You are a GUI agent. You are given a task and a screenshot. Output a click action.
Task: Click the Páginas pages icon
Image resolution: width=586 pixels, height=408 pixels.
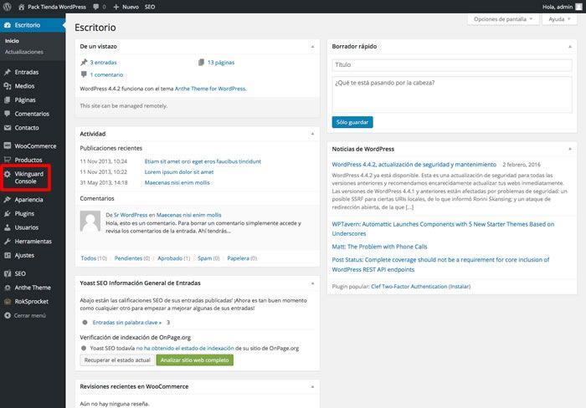[7, 99]
